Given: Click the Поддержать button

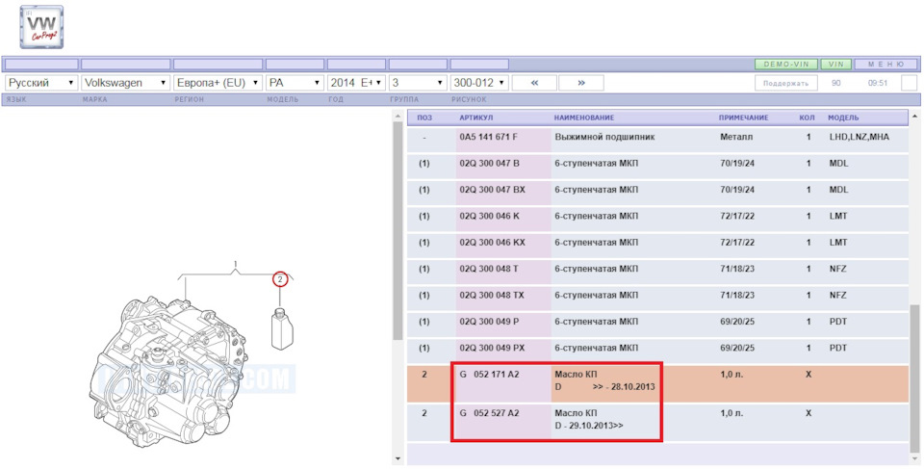Looking at the screenshot, I should [786, 83].
